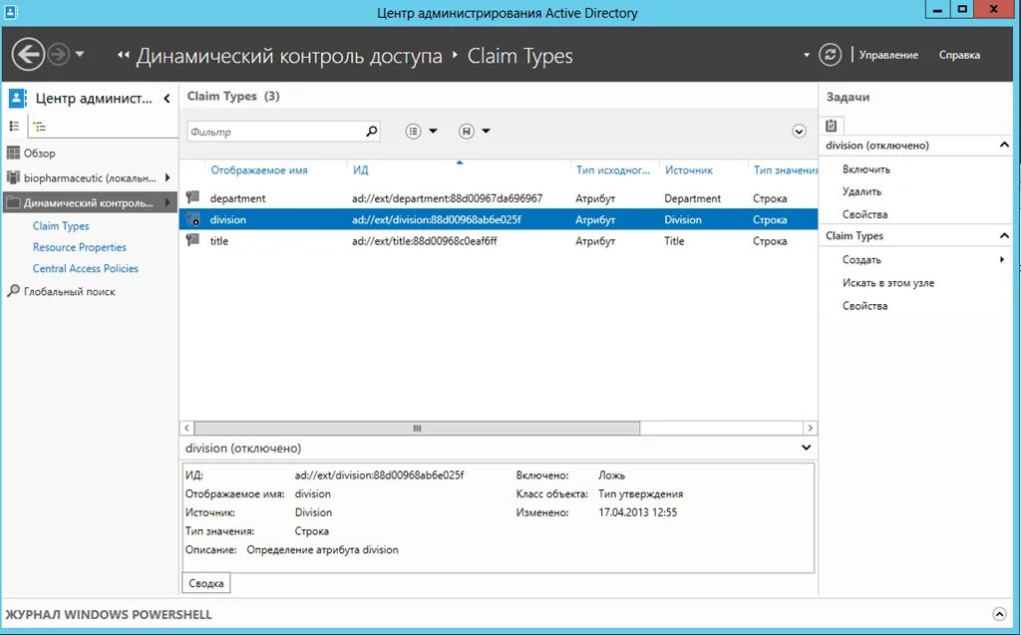The image size is (1021, 635).
Task: Sort by Тип исходного column header
Action: tap(613, 170)
